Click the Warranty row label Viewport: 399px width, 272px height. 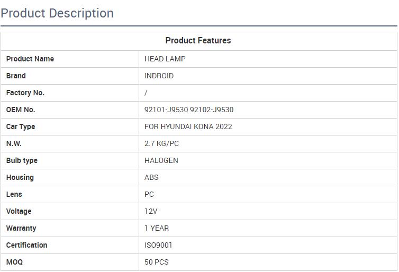point(21,228)
